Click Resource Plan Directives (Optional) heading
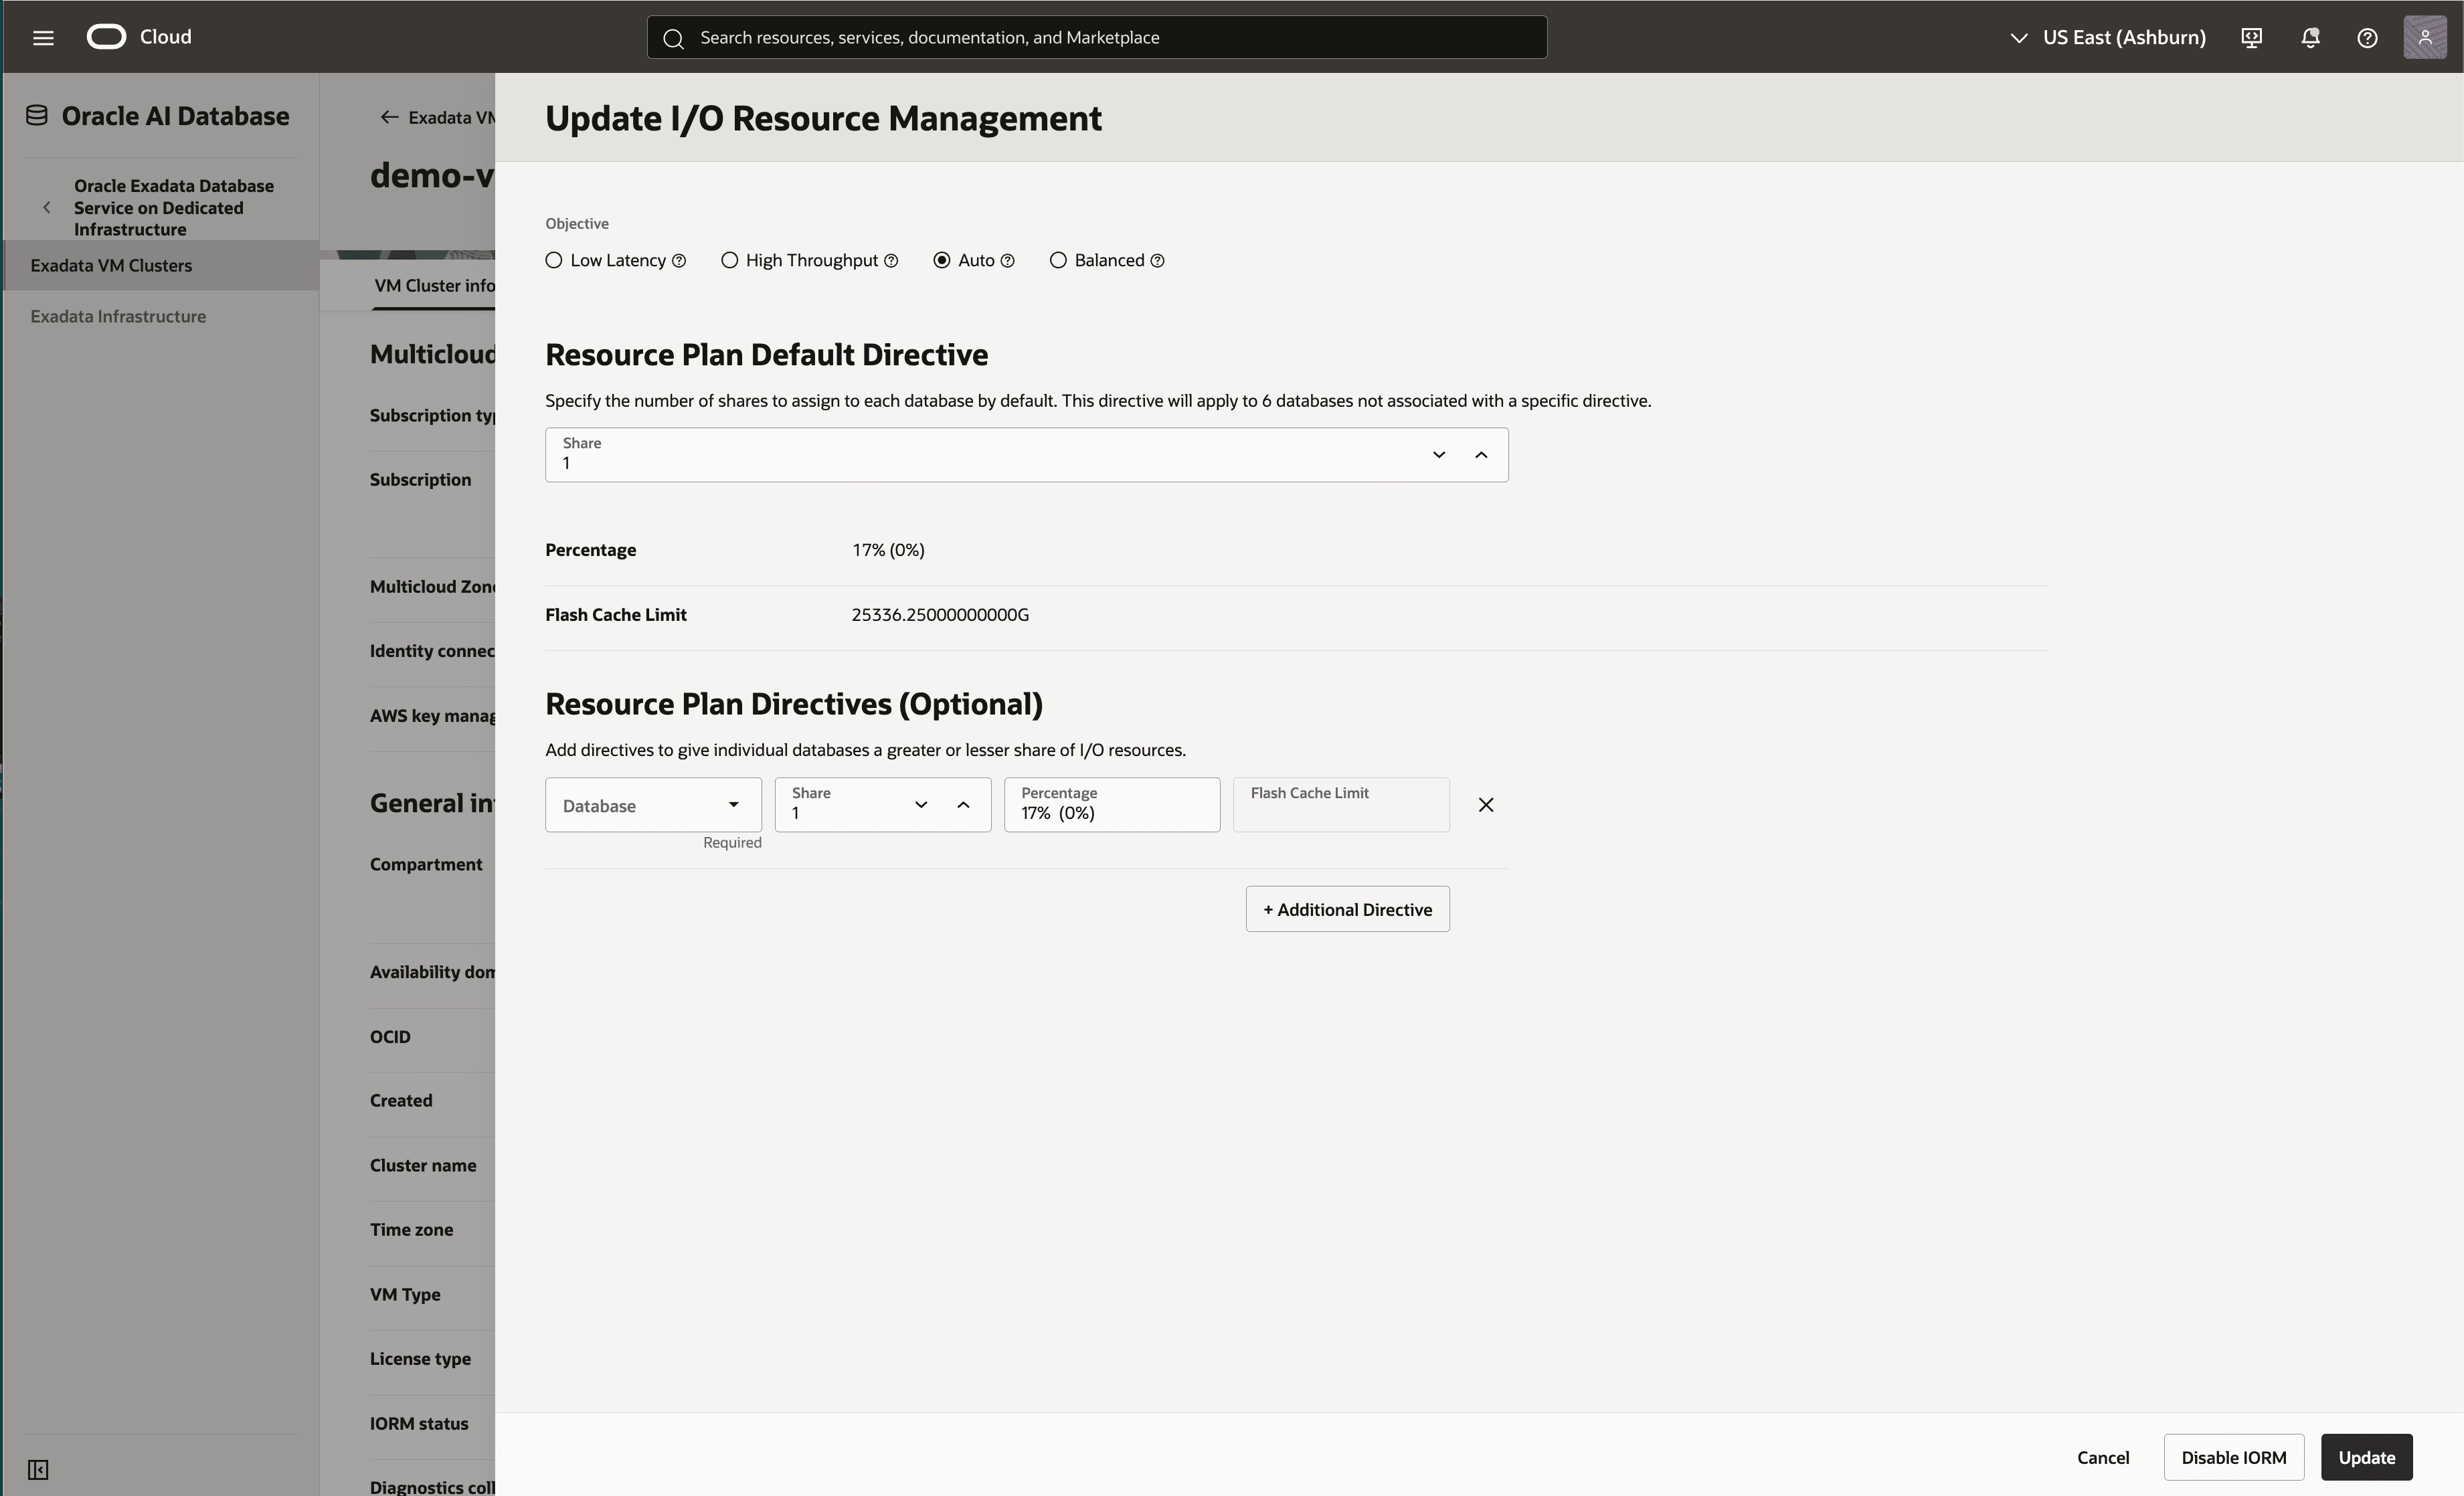The height and width of the screenshot is (1496, 2464). (794, 704)
